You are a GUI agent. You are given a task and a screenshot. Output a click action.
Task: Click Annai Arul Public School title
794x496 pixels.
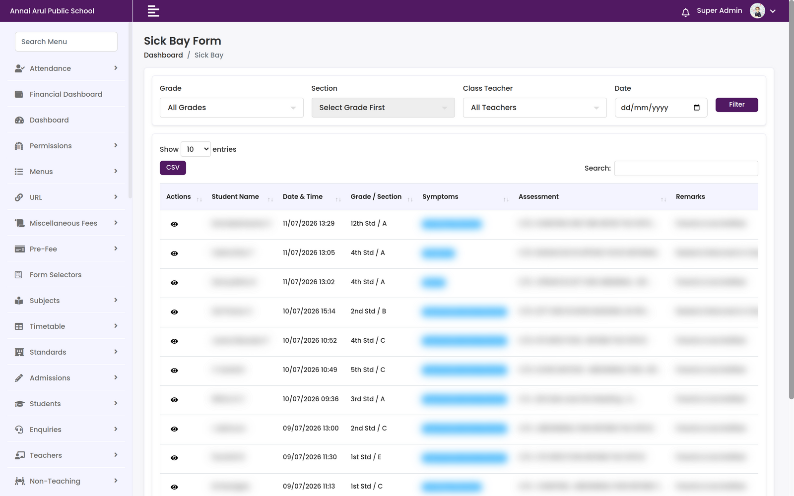point(52,11)
